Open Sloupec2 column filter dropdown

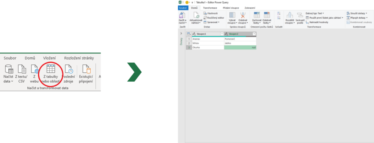[x=254, y=34]
